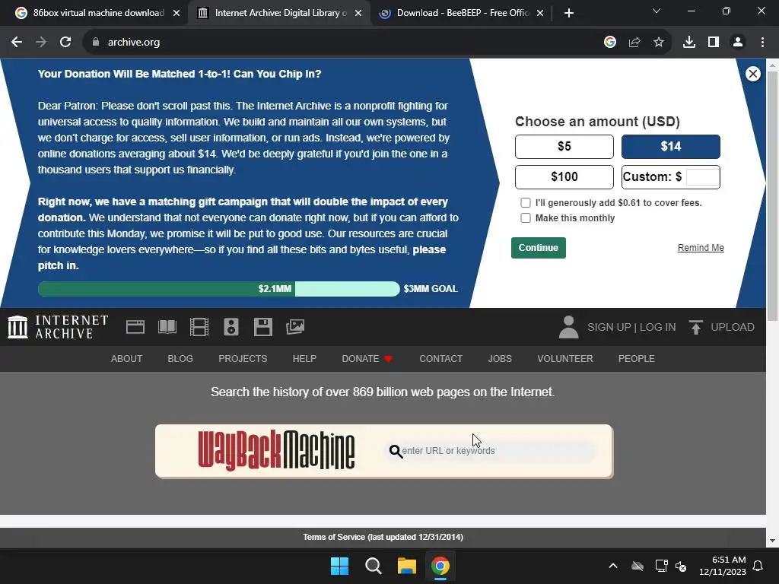This screenshot has width=779, height=584.
Task: Open Windows taskbar search
Action: 373,566
